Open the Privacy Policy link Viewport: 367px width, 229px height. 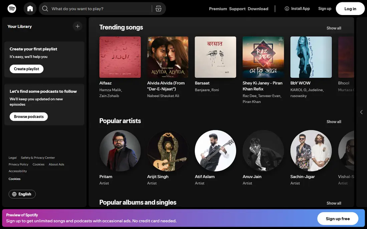(x=18, y=164)
